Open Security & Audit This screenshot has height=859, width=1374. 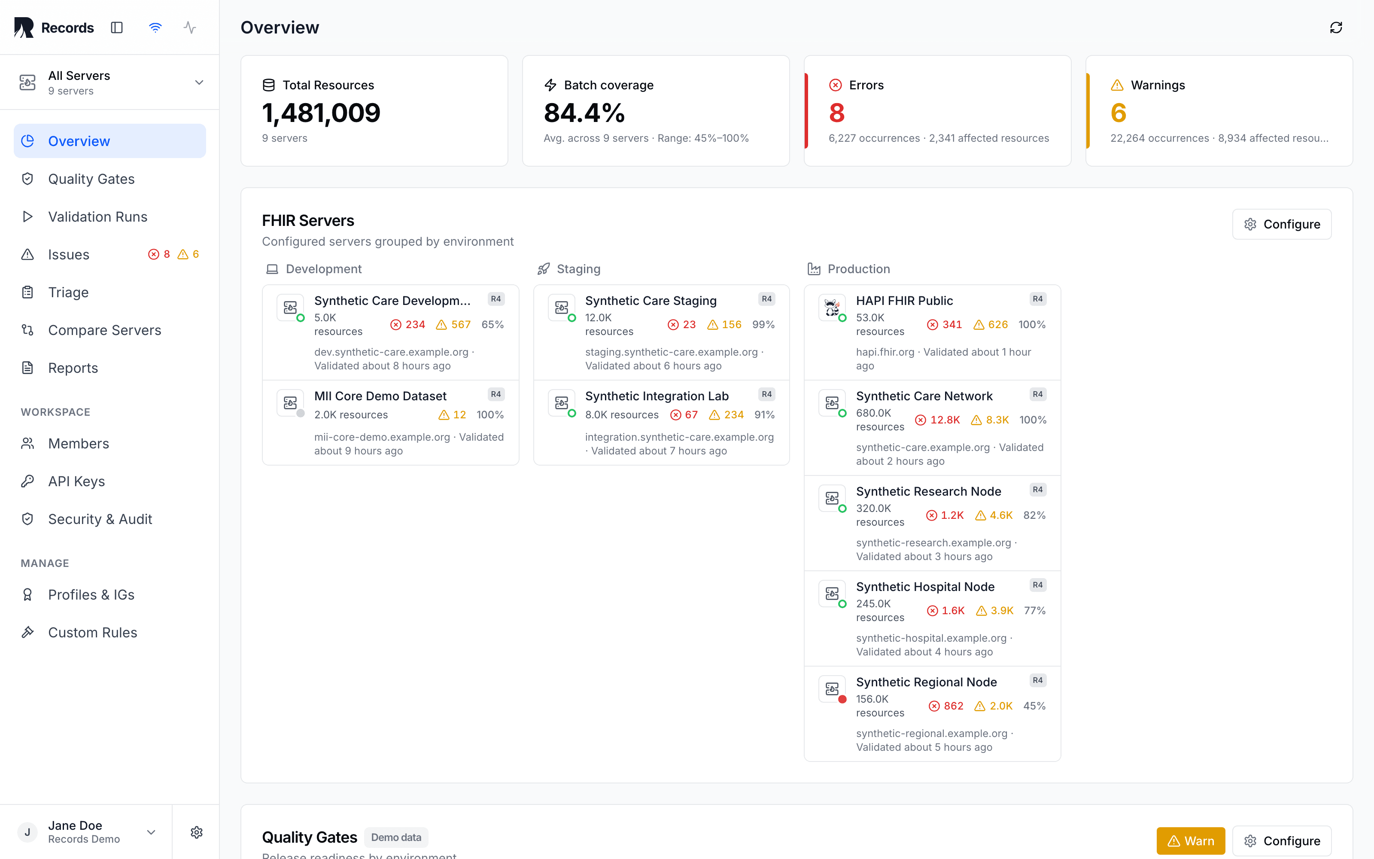109,519
